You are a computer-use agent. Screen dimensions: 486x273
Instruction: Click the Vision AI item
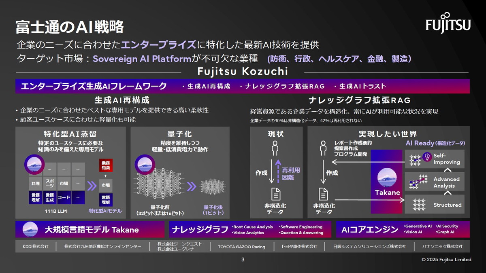[413, 232]
